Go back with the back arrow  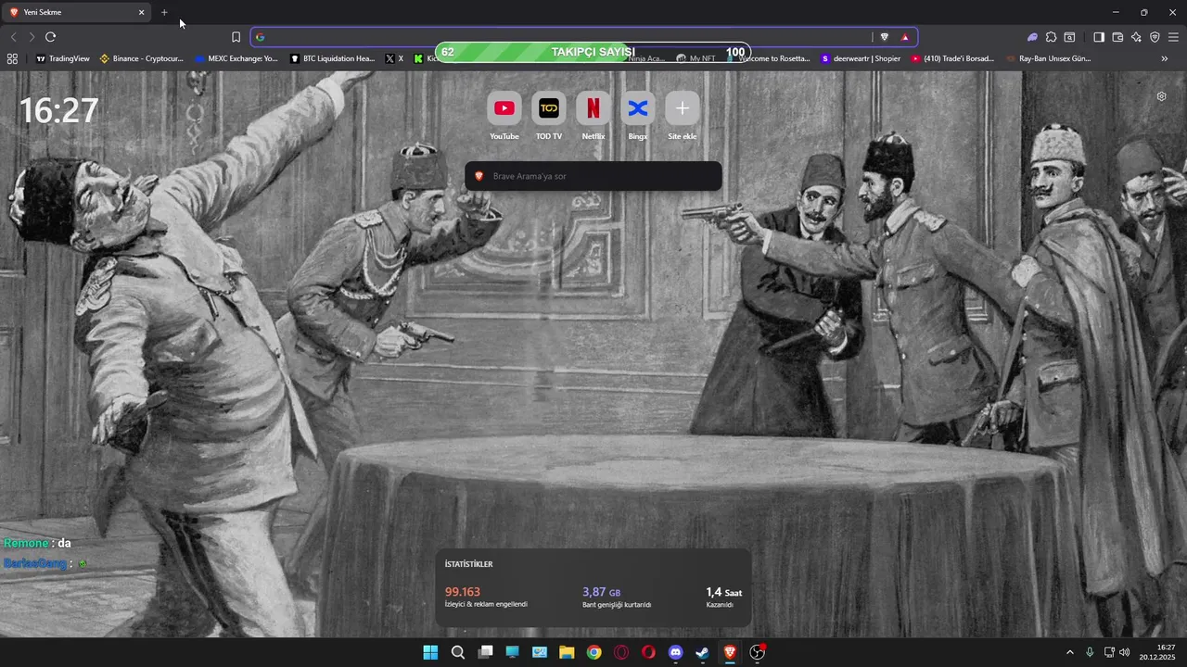(x=13, y=37)
